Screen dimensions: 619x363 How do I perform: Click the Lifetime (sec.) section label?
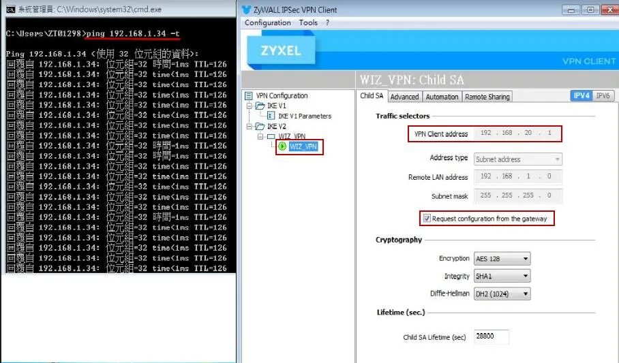[x=401, y=312]
